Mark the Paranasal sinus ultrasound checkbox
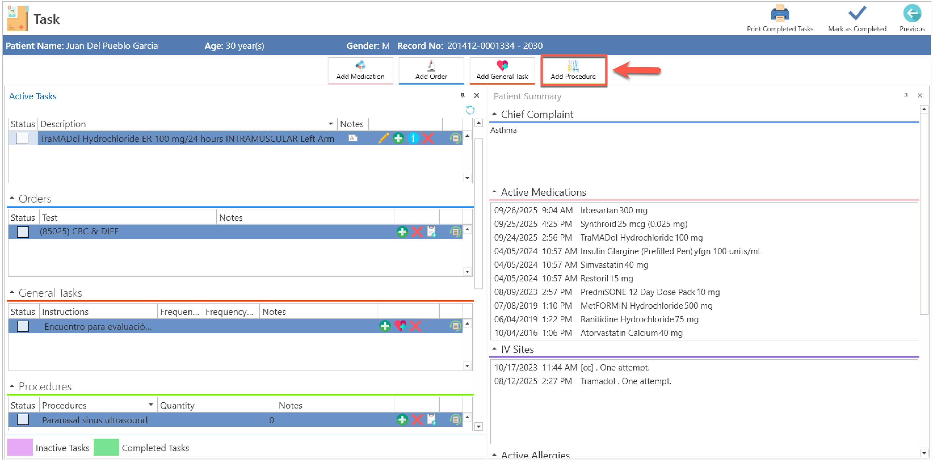Viewport: 933px width, 463px height. click(23, 420)
